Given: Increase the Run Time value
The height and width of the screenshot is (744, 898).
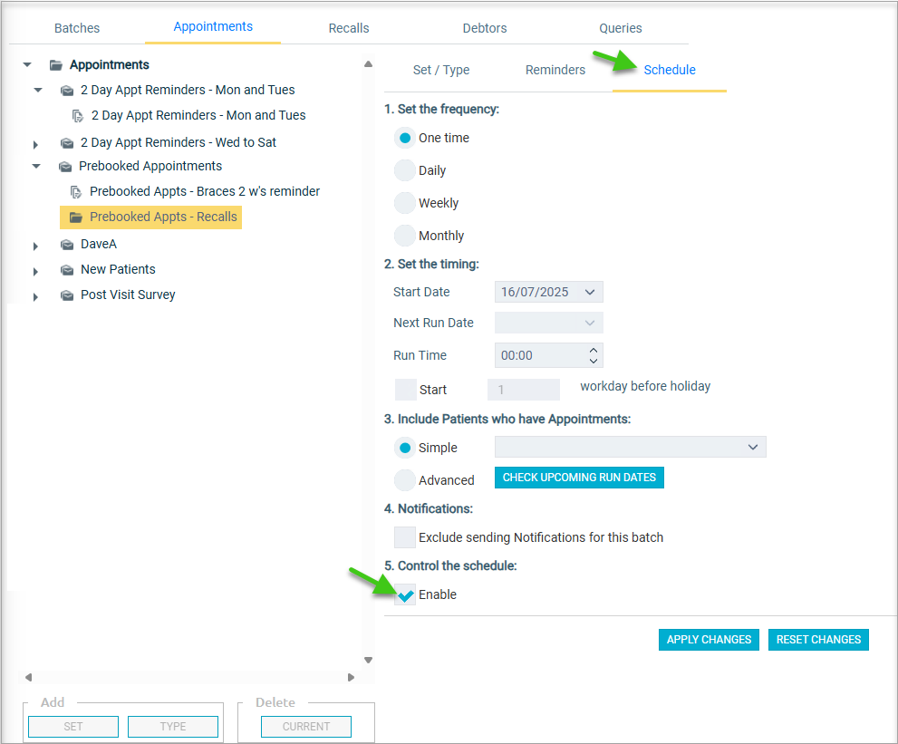Looking at the screenshot, I should [x=594, y=350].
